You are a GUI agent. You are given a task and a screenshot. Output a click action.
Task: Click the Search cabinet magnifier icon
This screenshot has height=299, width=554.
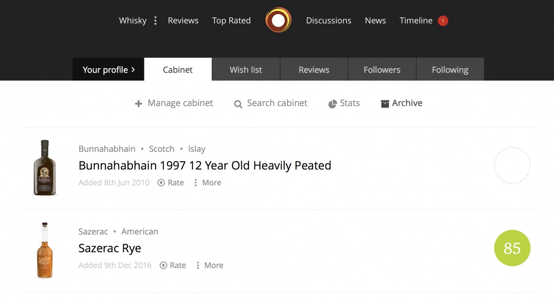(x=238, y=104)
